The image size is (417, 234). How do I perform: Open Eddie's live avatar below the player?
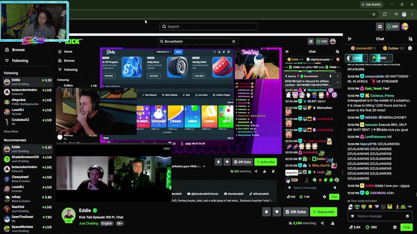tap(68, 215)
